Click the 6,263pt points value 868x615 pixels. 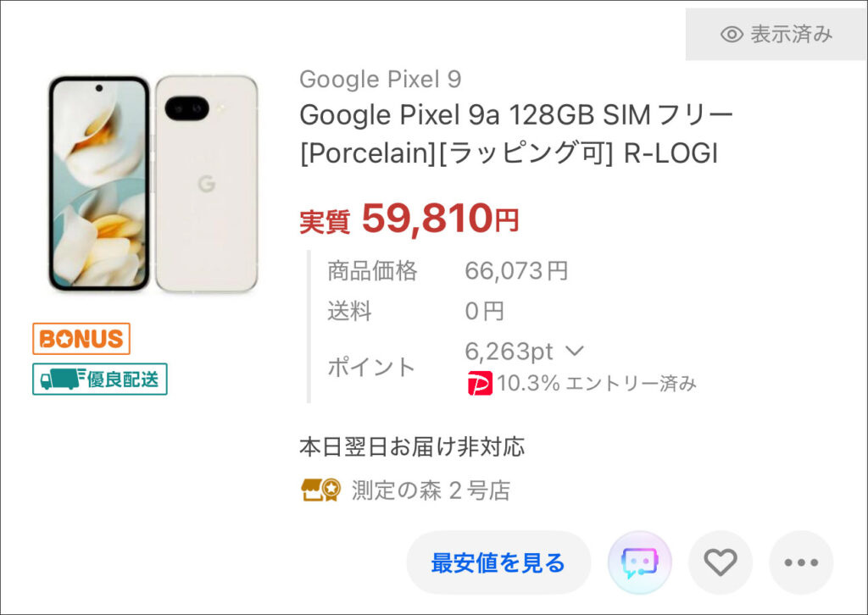point(509,351)
